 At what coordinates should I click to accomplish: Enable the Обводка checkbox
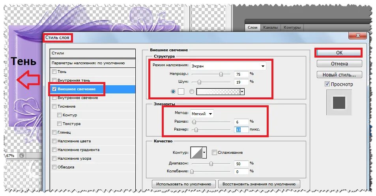pyautogui.click(x=54, y=167)
